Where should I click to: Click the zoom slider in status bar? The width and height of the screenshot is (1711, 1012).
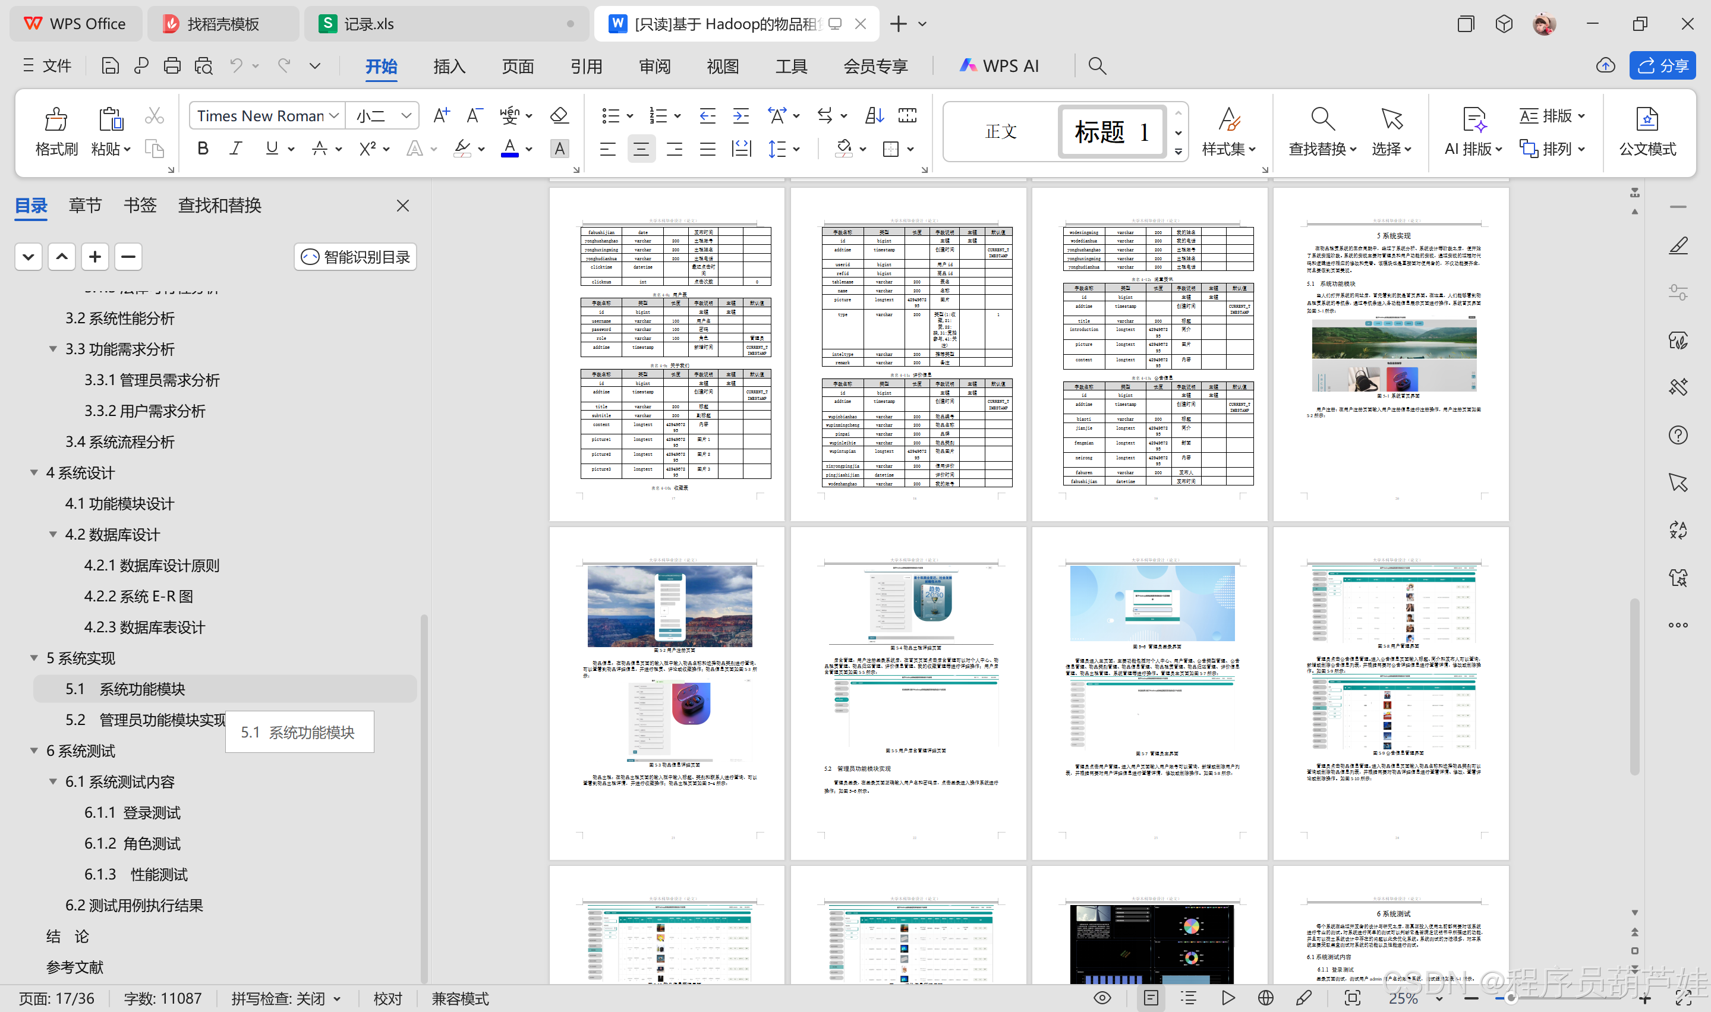click(1511, 998)
